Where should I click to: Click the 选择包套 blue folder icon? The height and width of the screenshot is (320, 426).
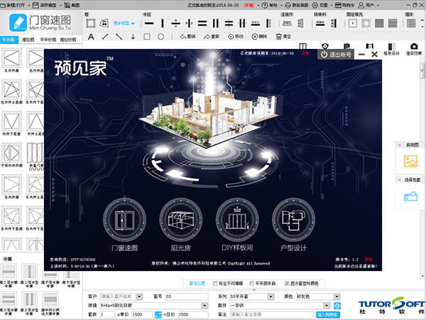(410, 196)
